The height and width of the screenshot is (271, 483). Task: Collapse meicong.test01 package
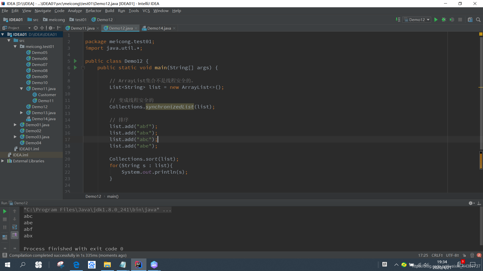15,46
